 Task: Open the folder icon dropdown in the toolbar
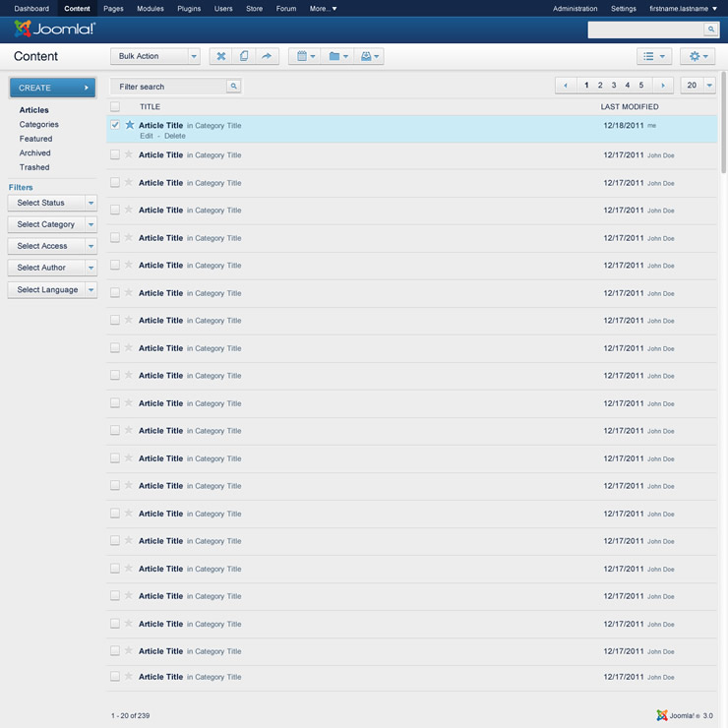click(x=337, y=56)
